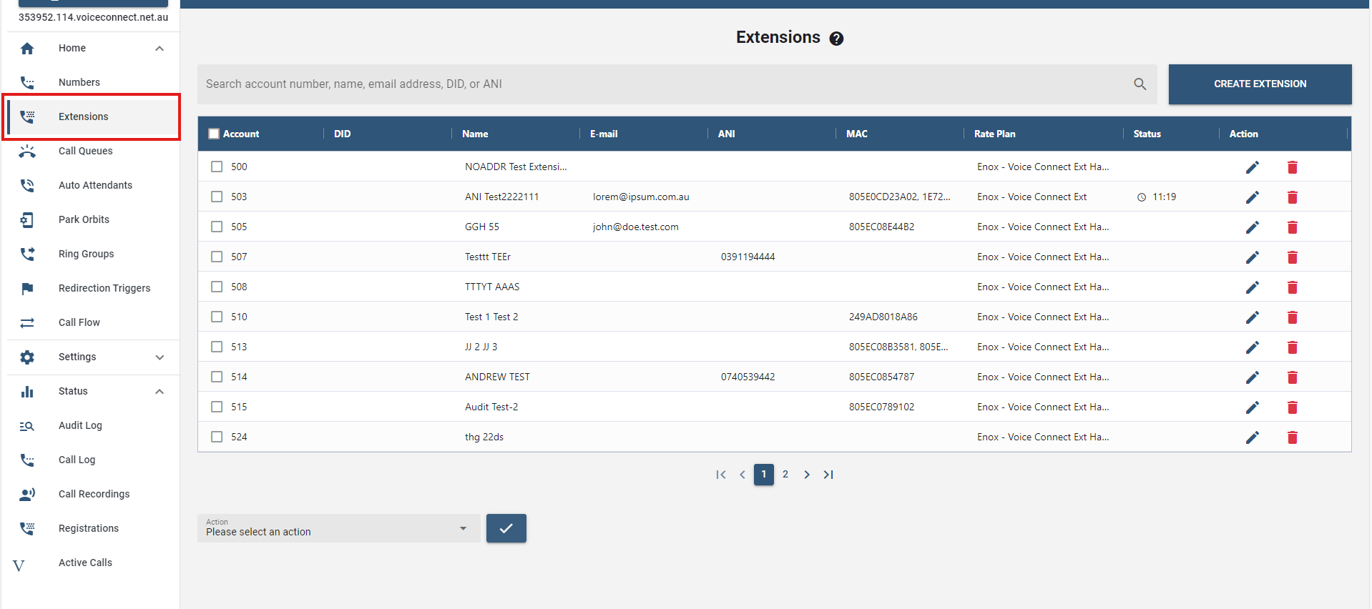Click the help question mark beside Extensions
This screenshot has height=609, width=1372.
point(836,39)
